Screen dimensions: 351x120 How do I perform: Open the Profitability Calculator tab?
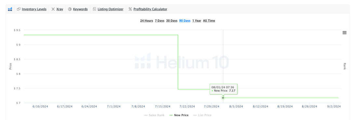(x=150, y=9)
